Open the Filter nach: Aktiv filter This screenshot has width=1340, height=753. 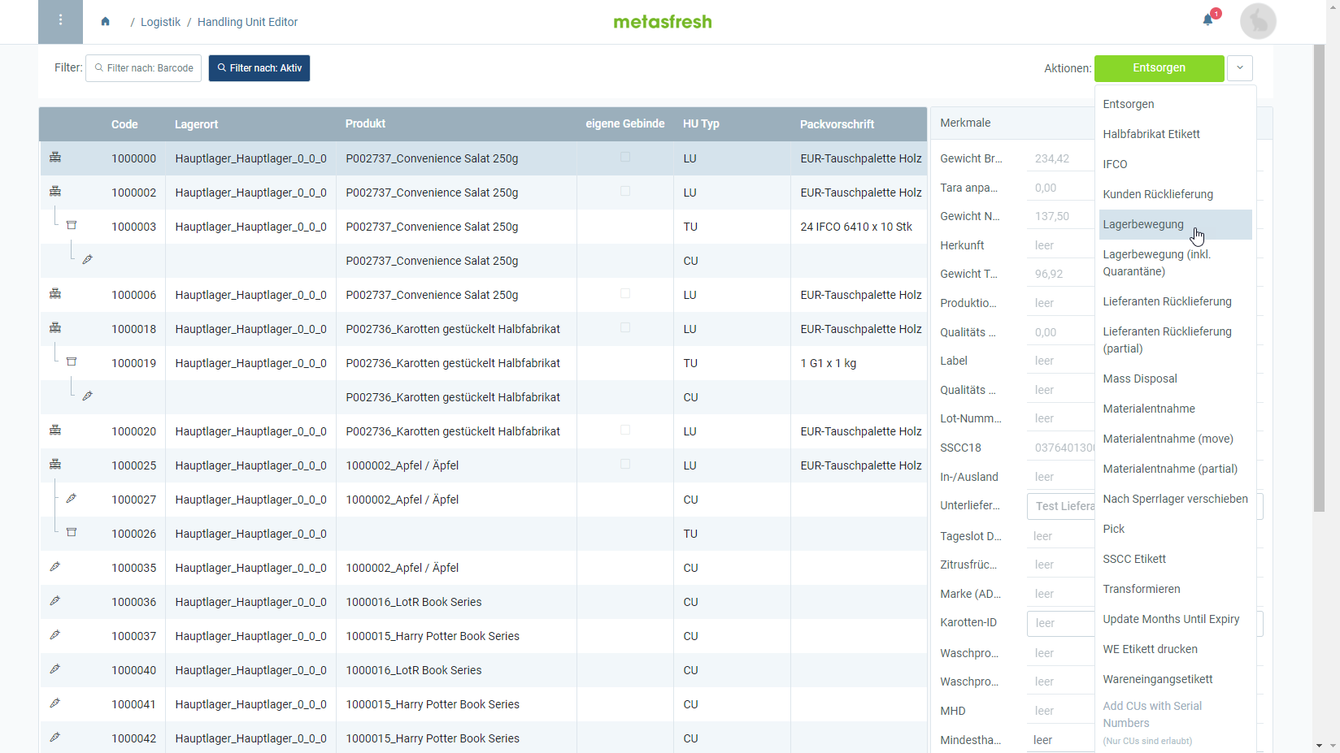pyautogui.click(x=259, y=68)
